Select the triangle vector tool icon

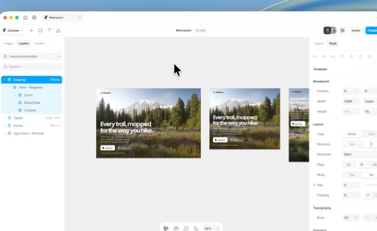tap(58, 30)
